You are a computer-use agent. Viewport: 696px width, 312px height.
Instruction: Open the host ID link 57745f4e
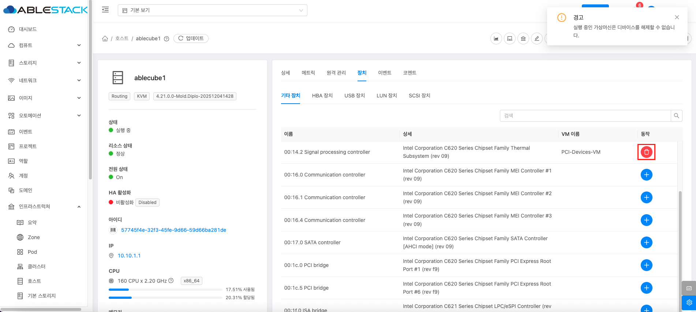(x=173, y=230)
